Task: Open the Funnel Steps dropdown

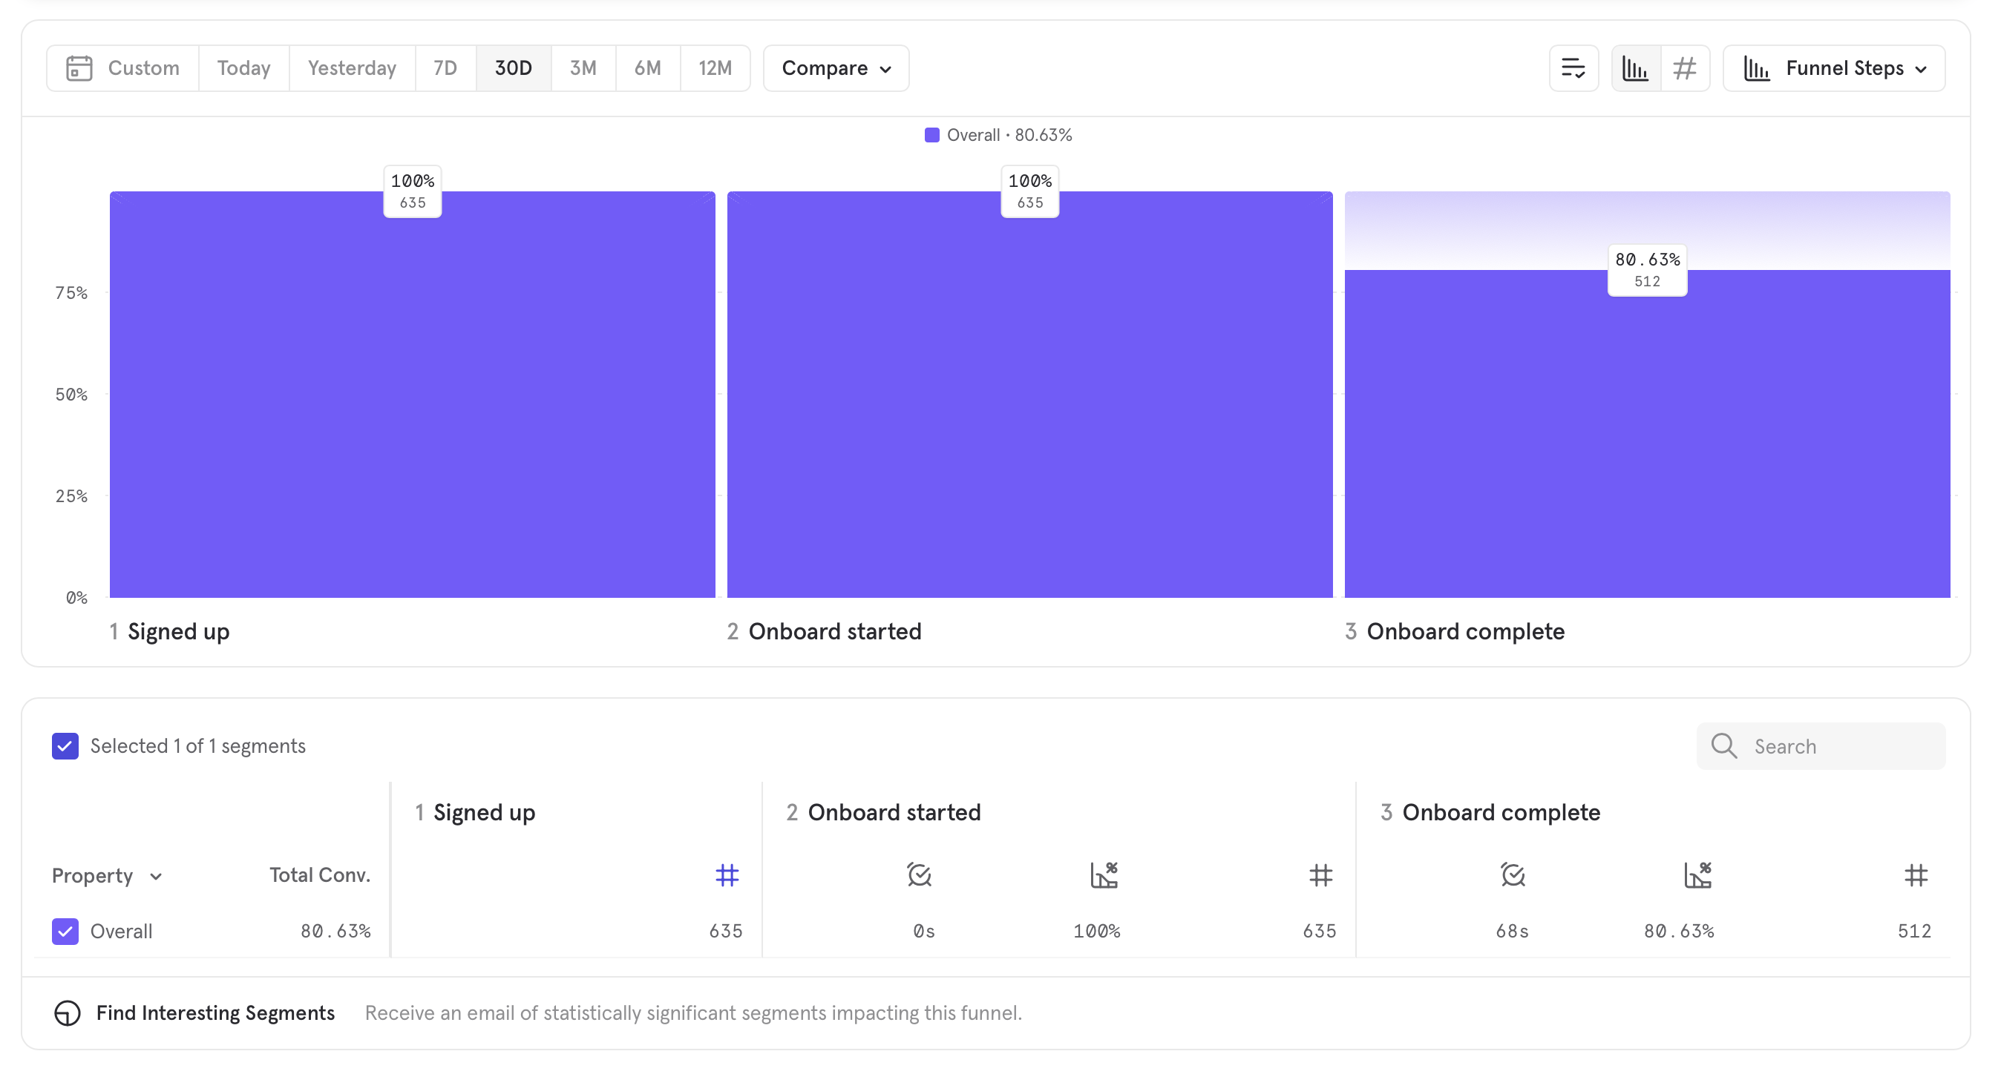Action: (x=1834, y=68)
